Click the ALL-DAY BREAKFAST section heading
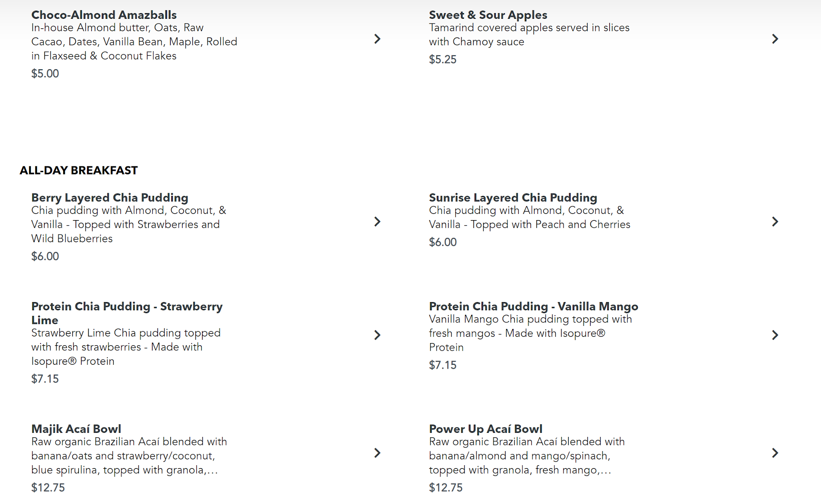The height and width of the screenshot is (500, 821). click(79, 170)
